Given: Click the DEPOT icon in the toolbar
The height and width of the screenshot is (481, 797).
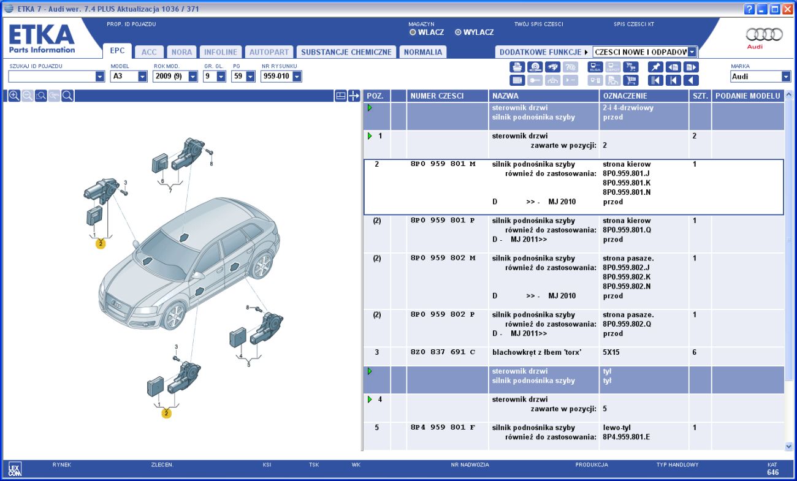Looking at the screenshot, I should (x=613, y=67).
